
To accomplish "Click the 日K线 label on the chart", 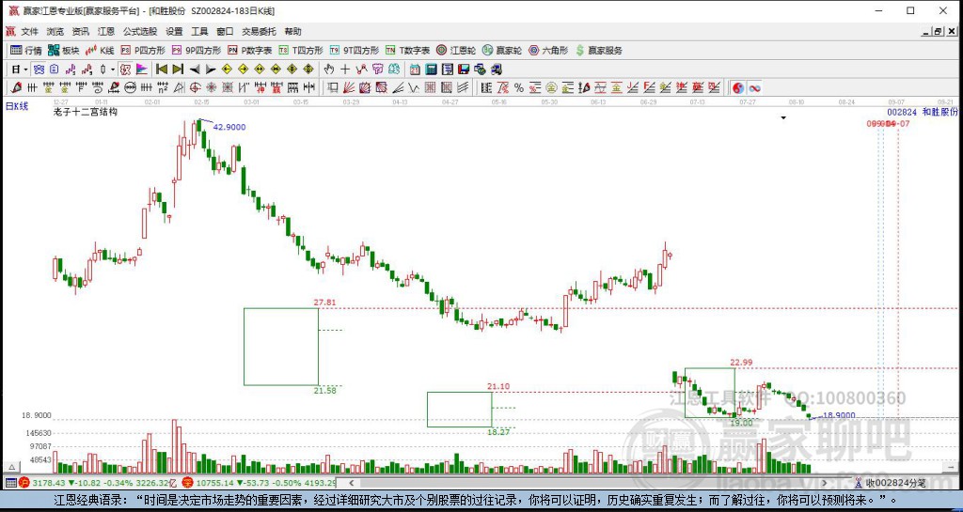I will [17, 106].
